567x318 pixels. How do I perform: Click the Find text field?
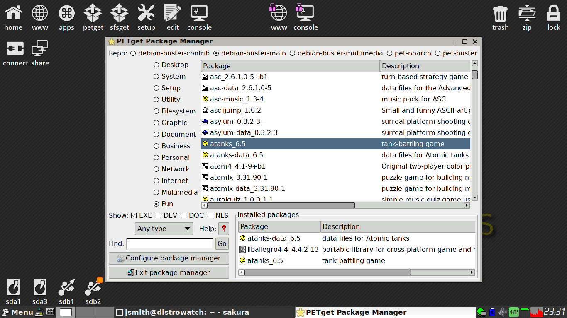pyautogui.click(x=170, y=243)
